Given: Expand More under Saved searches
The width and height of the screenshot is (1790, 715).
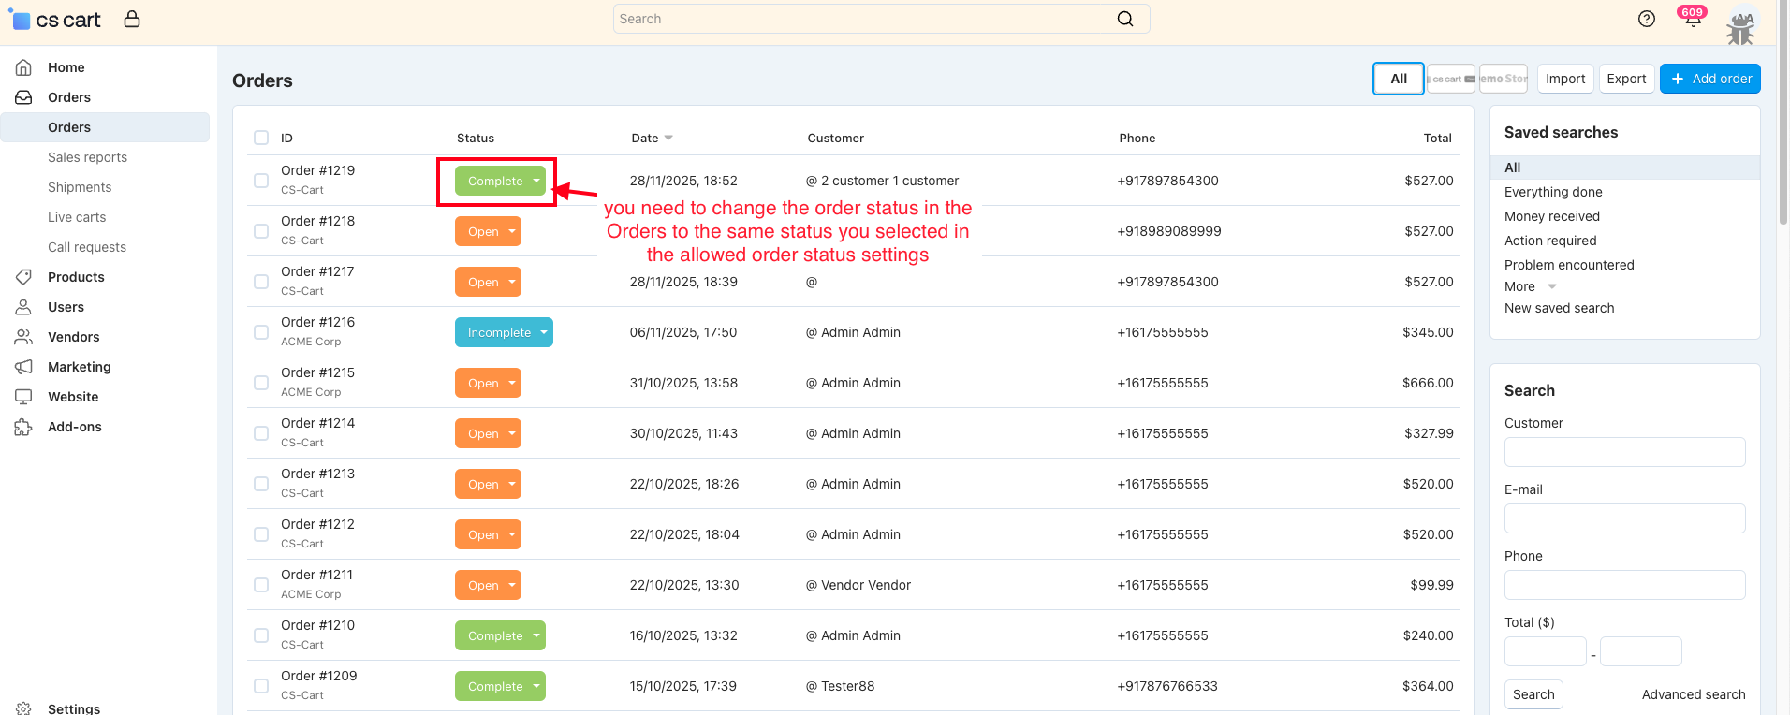Looking at the screenshot, I should click(1530, 286).
